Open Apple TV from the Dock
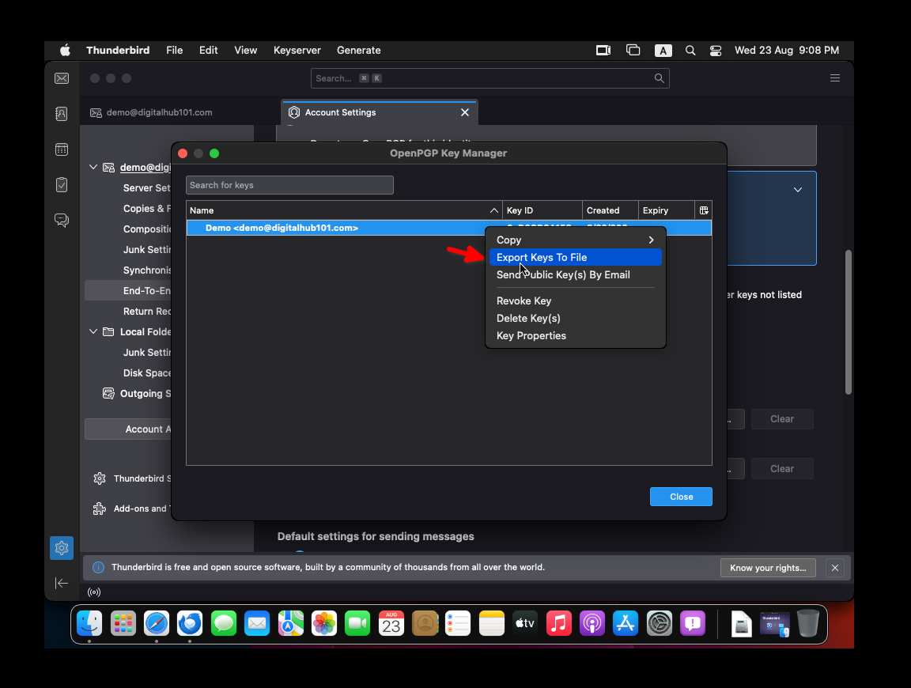Screen dimensions: 911x688 (525, 623)
